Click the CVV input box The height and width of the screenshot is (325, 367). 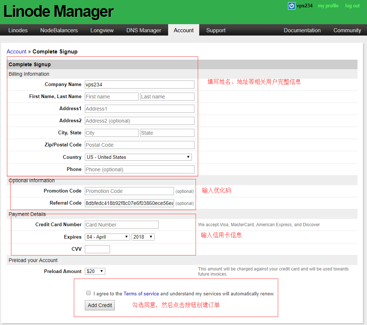pos(97,249)
